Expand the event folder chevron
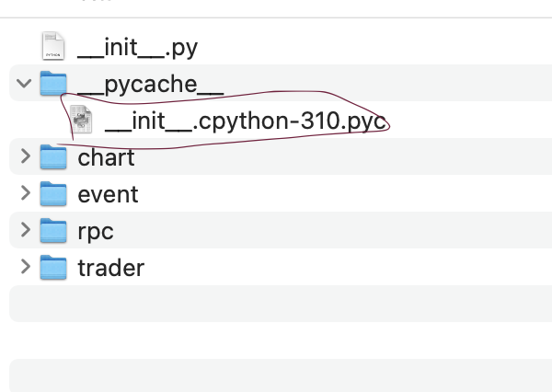 click(x=24, y=194)
